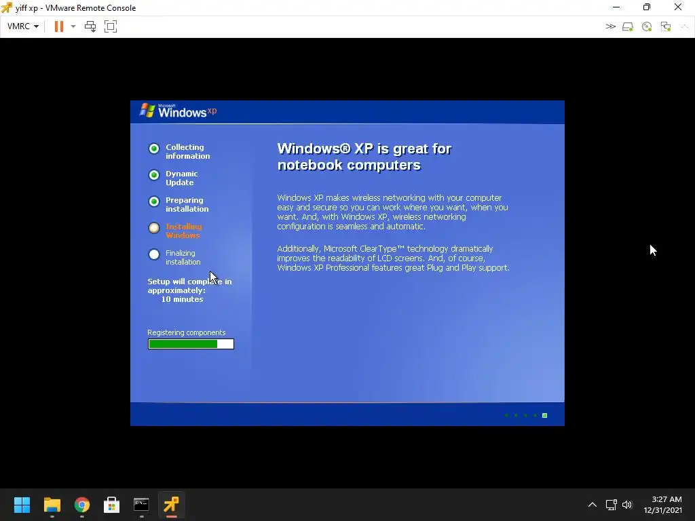Click the highlighted square page indicator at bottom right
Image resolution: width=695 pixels, height=521 pixels.
[545, 416]
